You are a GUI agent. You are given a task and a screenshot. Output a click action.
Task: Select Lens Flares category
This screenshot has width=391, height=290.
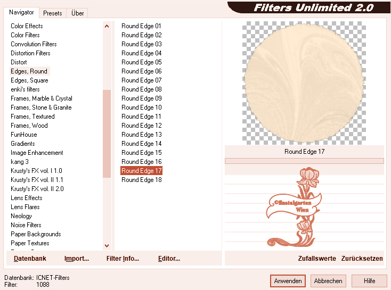25,207
